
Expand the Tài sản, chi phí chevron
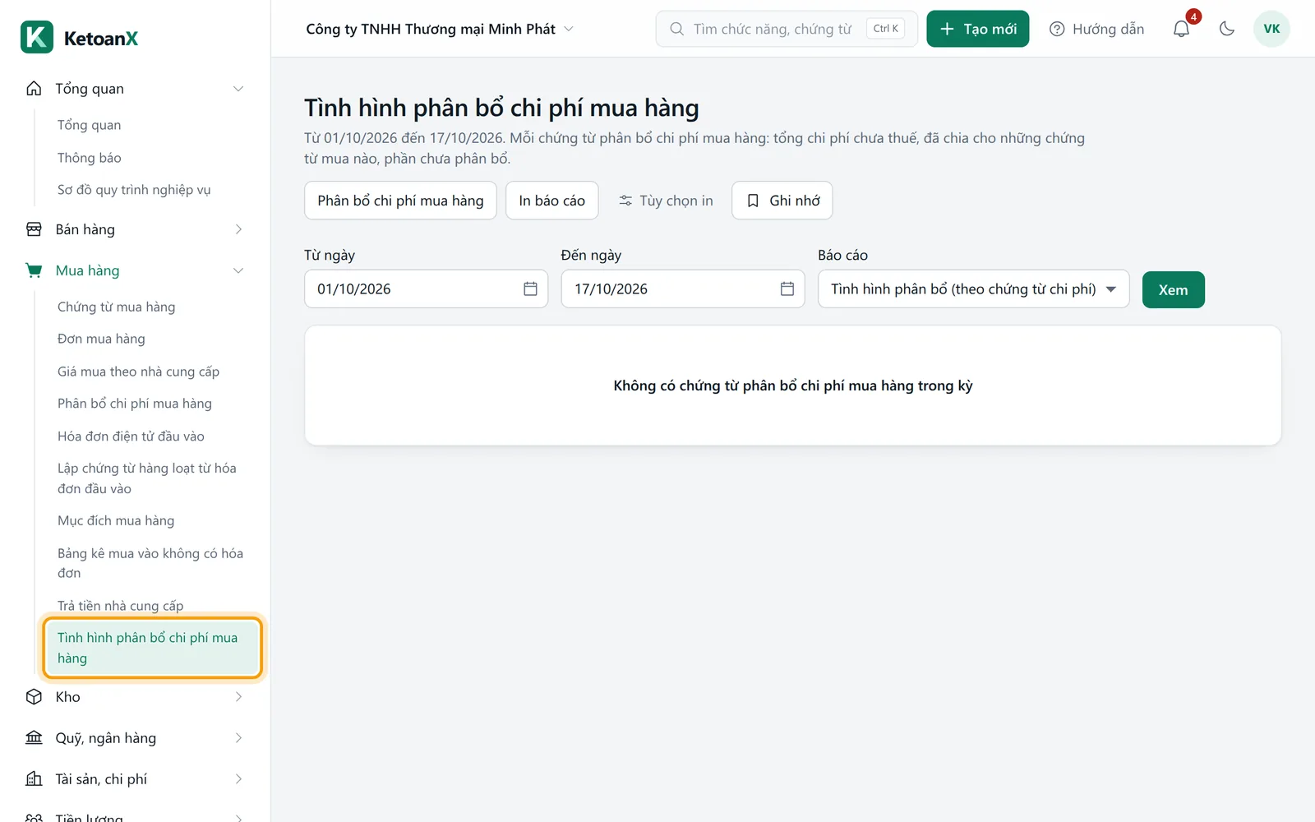coord(238,779)
